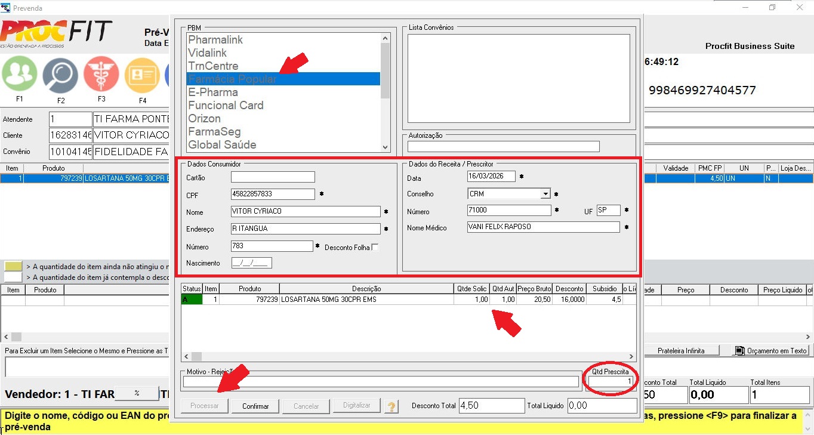This screenshot has width=814, height=435.
Task: Select Funcional Card in PBM list
Action: pyautogui.click(x=283, y=105)
